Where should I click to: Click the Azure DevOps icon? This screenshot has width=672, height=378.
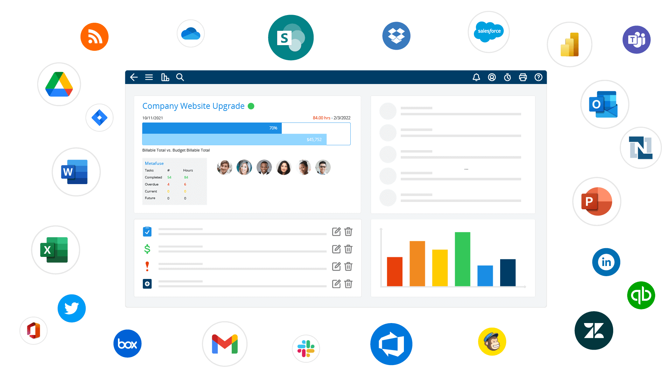tap(391, 344)
